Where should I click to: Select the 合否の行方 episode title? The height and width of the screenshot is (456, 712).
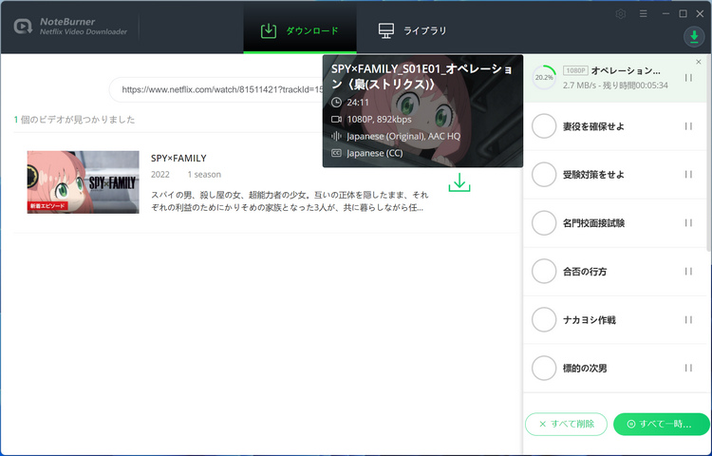[x=585, y=272]
